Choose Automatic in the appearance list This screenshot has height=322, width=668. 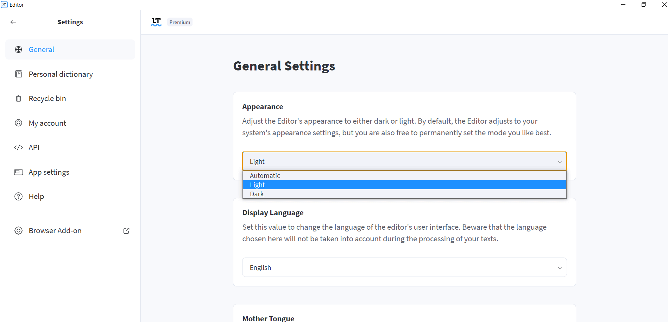click(x=404, y=175)
